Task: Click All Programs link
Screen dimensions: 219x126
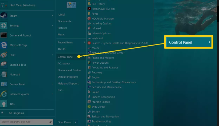Action: [x=16, y=113]
